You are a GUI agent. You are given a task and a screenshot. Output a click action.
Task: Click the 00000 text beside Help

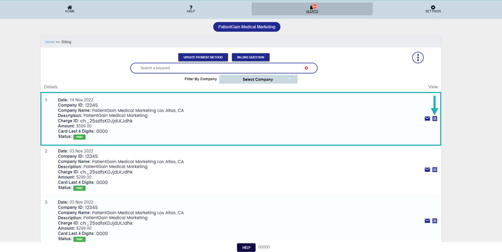click(x=264, y=247)
